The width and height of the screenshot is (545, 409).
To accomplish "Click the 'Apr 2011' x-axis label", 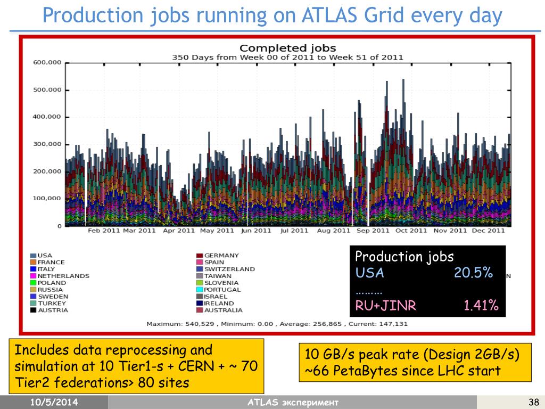I will coord(179,231).
